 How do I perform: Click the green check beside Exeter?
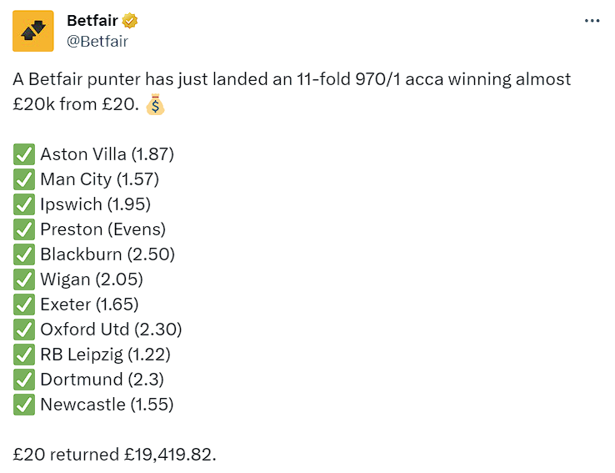(x=24, y=304)
